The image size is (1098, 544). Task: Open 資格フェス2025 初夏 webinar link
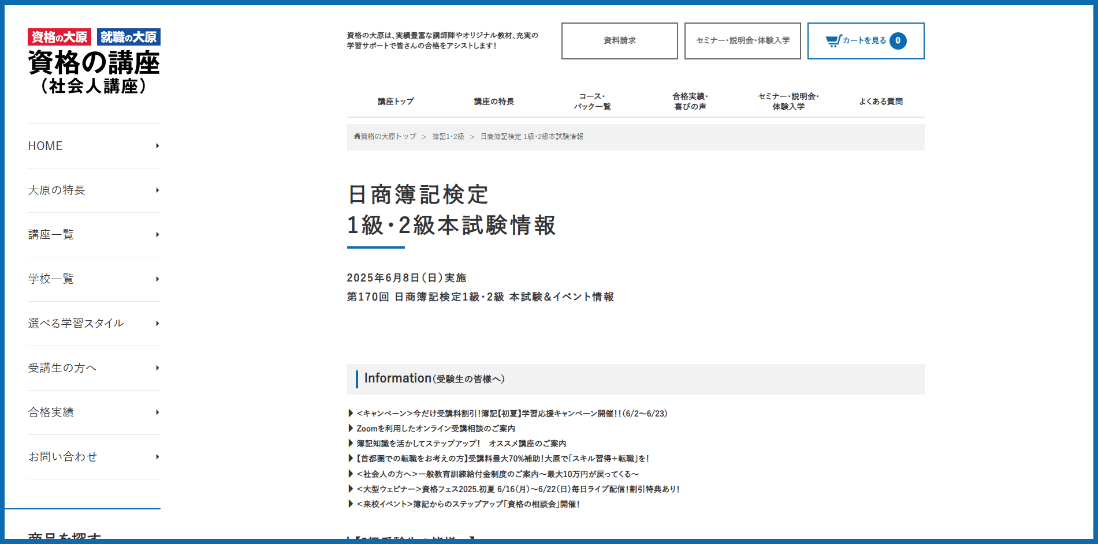point(518,489)
